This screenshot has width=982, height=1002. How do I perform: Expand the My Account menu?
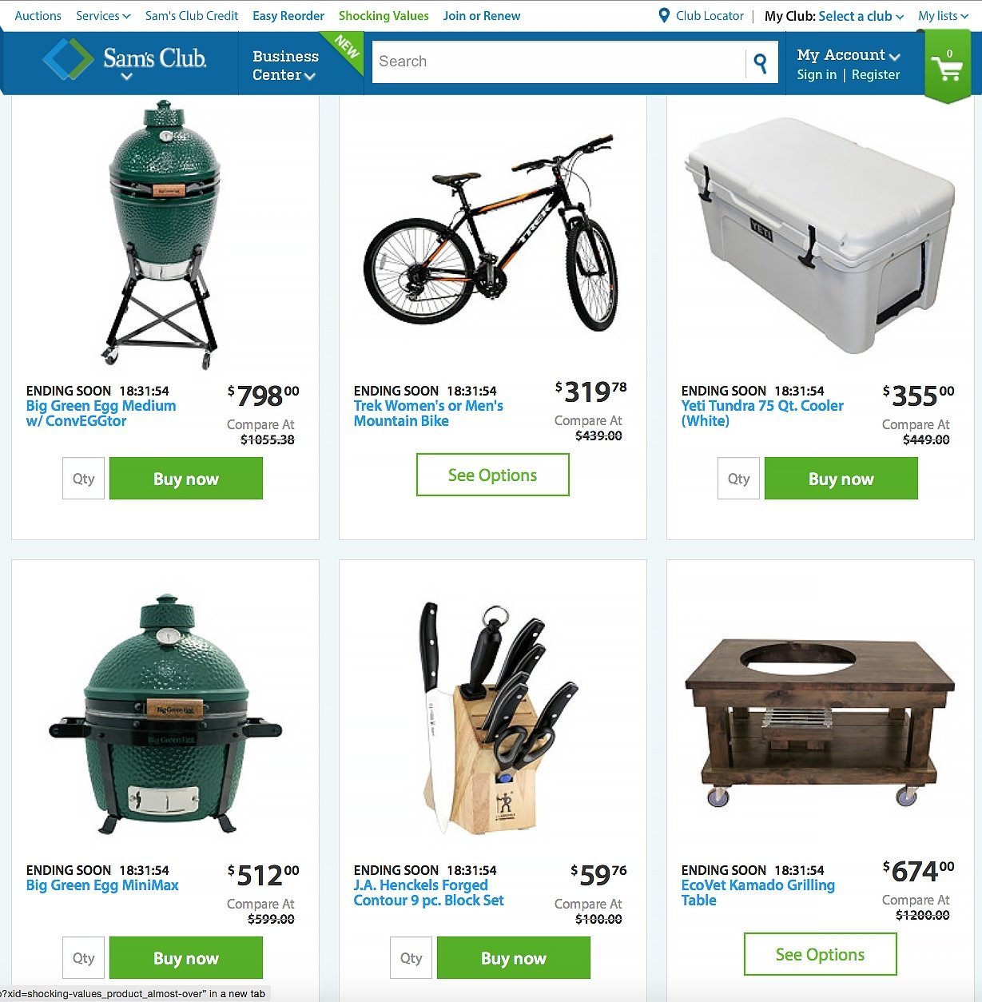[849, 55]
